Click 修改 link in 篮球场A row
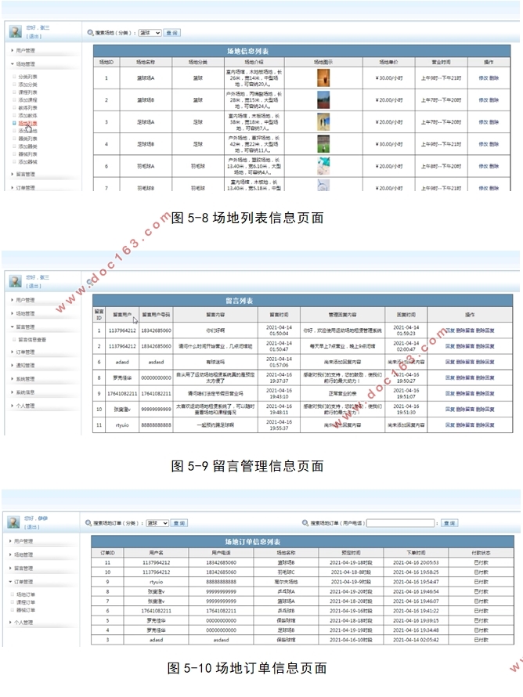The width and height of the screenshot is (523, 697). (483, 78)
